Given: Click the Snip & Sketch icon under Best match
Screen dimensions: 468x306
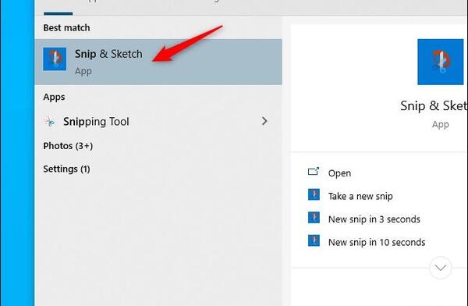Looking at the screenshot, I should coord(55,59).
